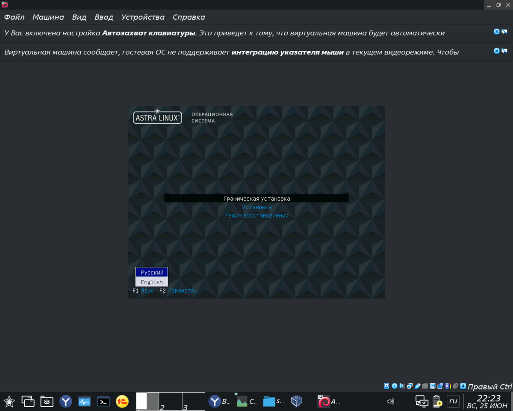513x411 pixels.
Task: Open the star start menu
Action: point(9,402)
